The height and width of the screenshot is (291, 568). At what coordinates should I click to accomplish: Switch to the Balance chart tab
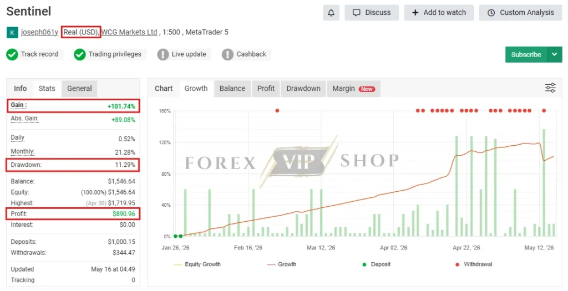click(232, 88)
